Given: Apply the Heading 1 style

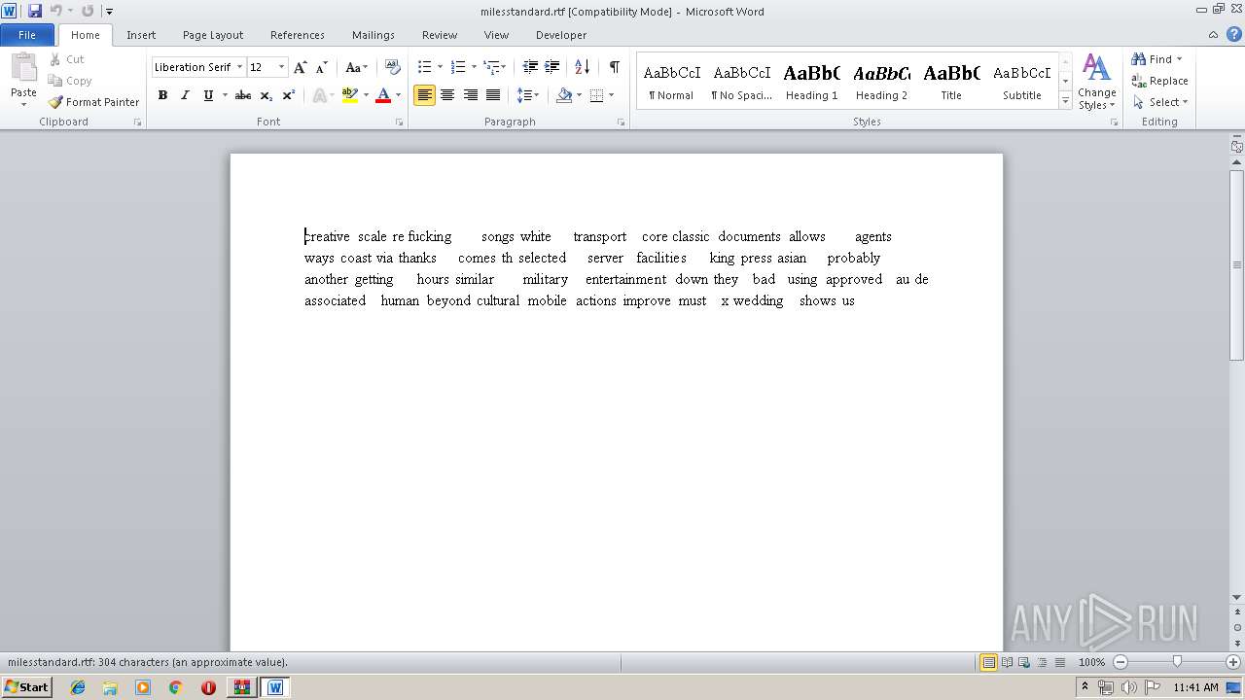Looking at the screenshot, I should pos(812,82).
